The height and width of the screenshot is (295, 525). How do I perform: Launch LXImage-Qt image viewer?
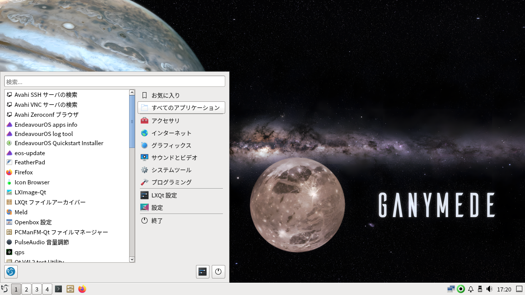point(67,192)
